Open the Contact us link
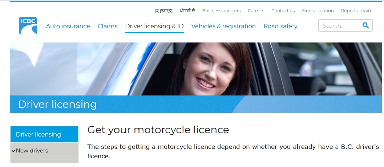Viewport: 384px width, 167px height. [x=283, y=11]
